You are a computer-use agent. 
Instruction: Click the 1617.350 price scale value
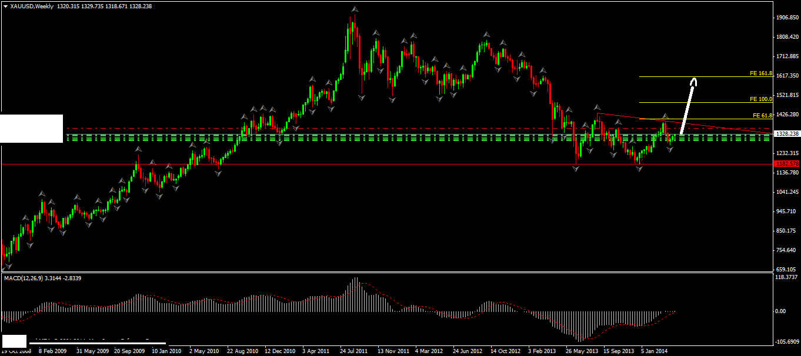pos(787,76)
